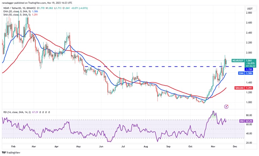Image resolution: width=259 pixels, height=156 pixels.
Task: Click the Feb label on time axis
Action: [13, 147]
